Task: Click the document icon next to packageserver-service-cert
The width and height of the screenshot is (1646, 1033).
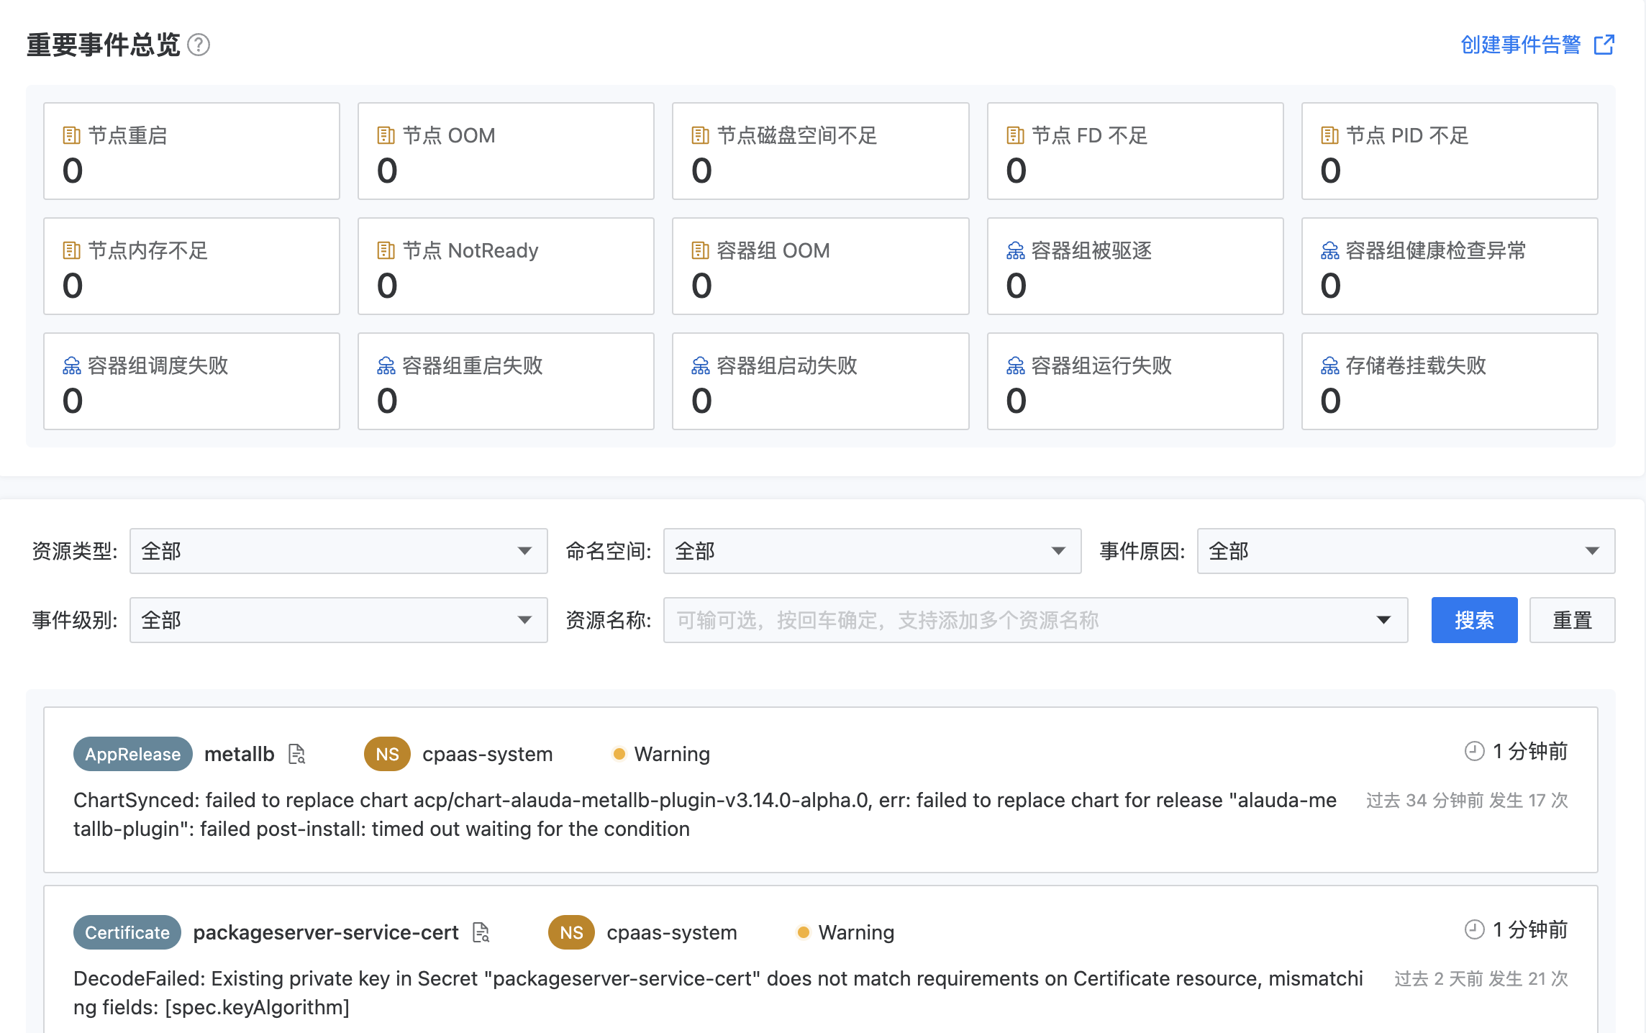Action: coord(481,932)
